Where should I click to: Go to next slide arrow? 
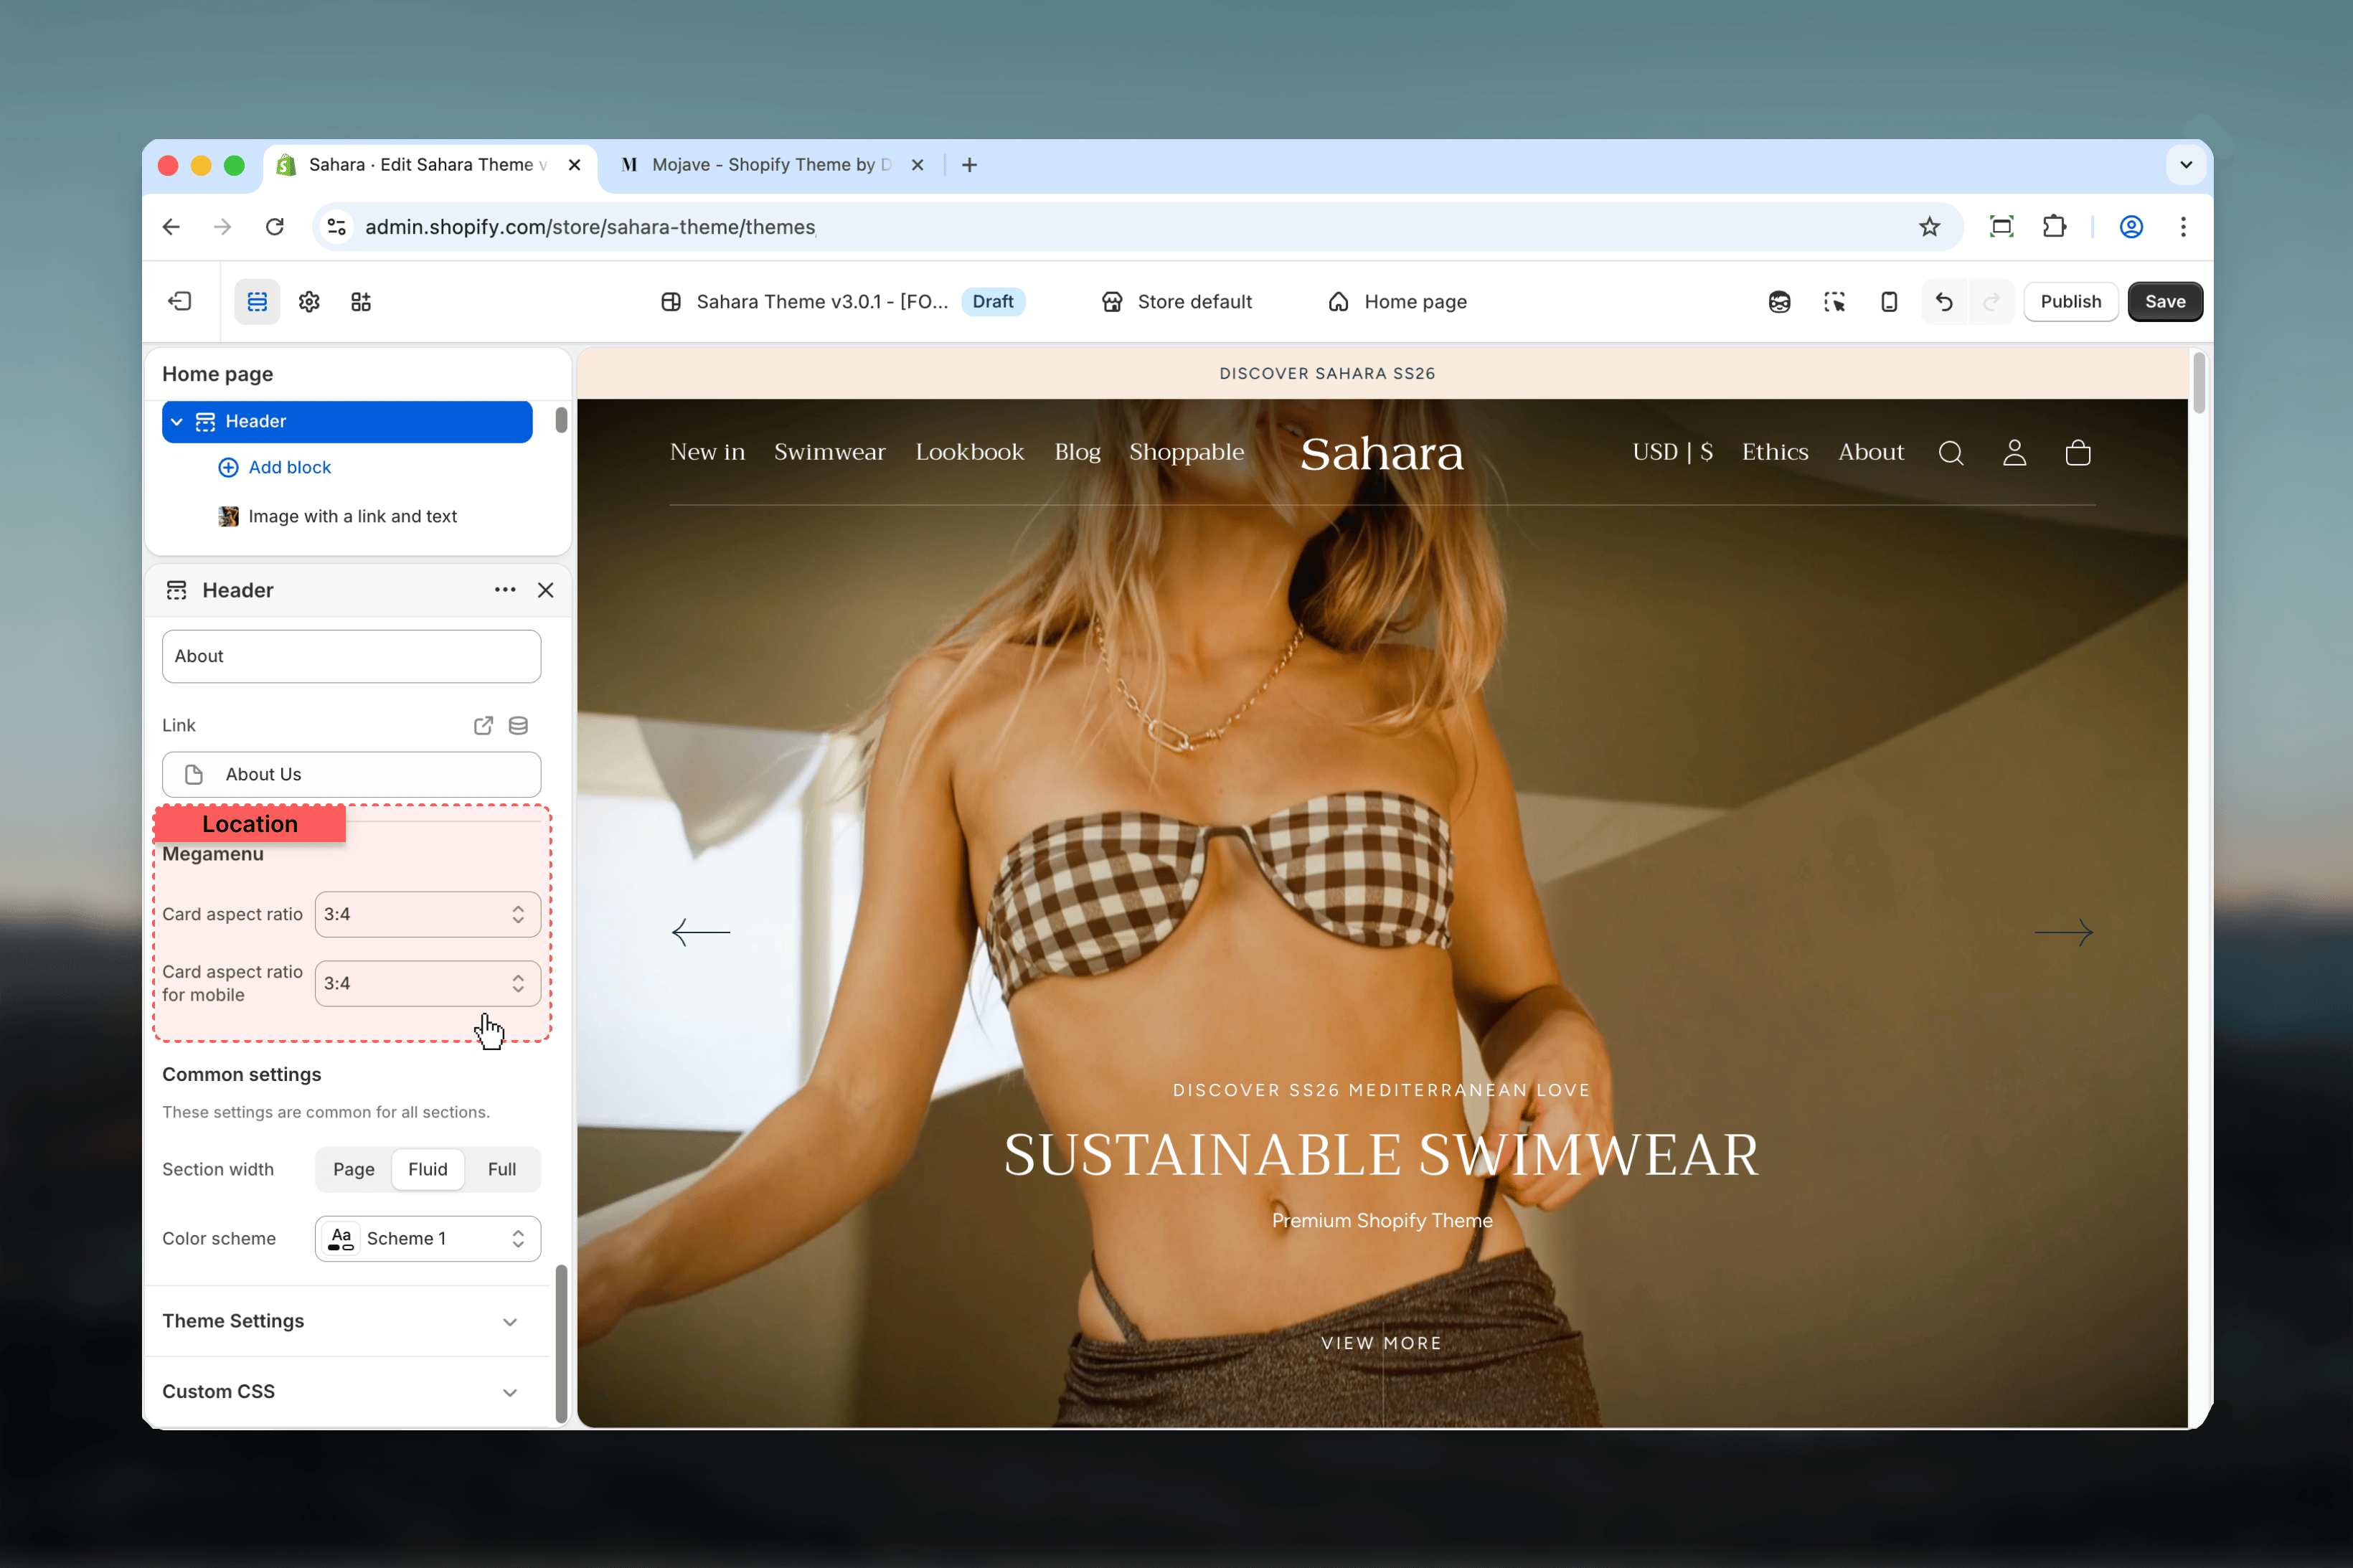[x=2063, y=932]
